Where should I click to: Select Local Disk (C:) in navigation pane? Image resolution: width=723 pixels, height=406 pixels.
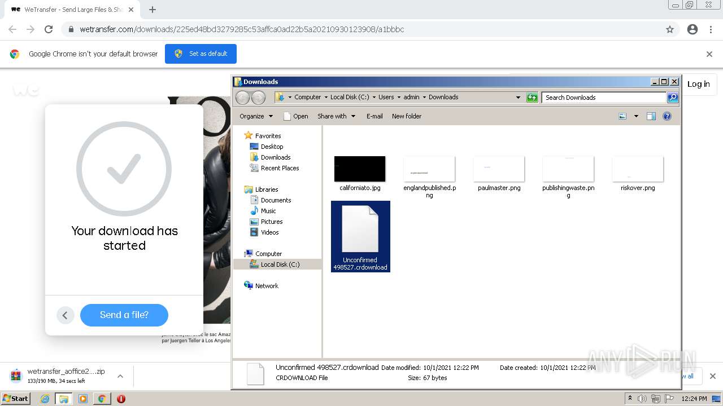click(277, 264)
